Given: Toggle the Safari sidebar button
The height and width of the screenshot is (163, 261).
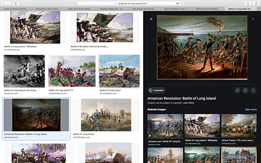Looking at the screenshot, I should tap(16, 3).
